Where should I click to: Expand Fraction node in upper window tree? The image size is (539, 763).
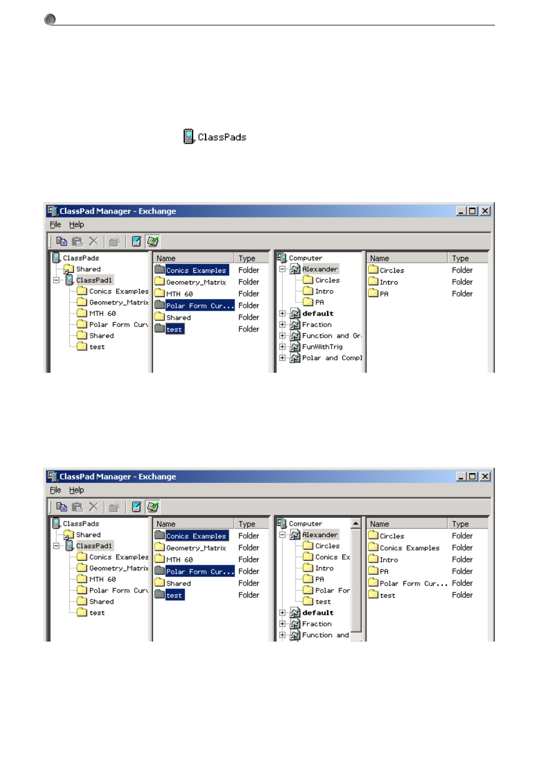282,325
